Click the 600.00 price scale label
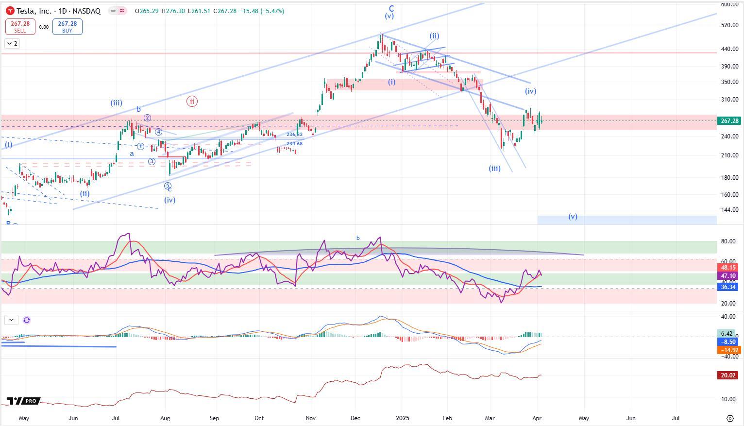 coord(729,4)
